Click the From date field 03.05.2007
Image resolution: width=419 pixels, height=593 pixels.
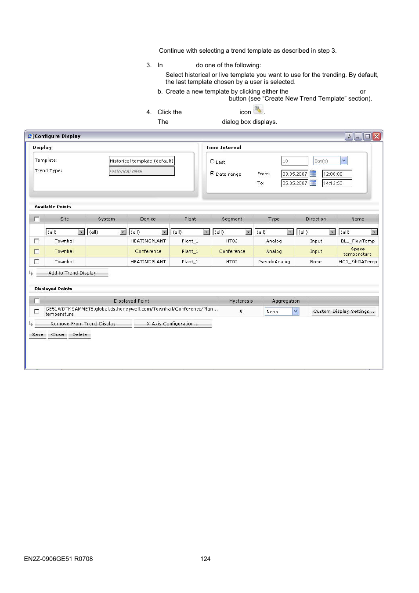(295, 174)
